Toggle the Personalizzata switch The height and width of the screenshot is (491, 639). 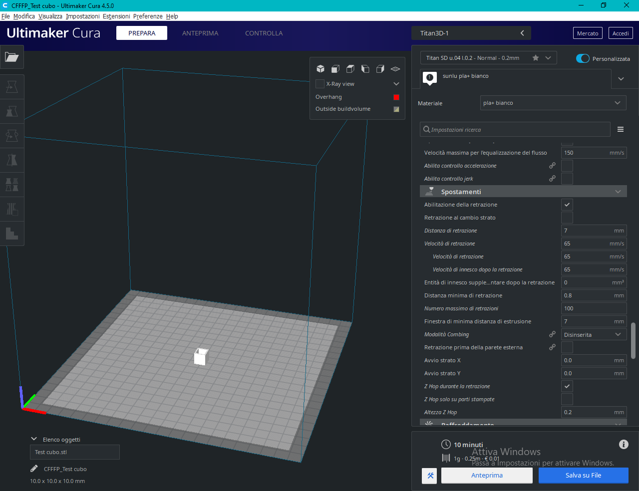click(x=583, y=58)
